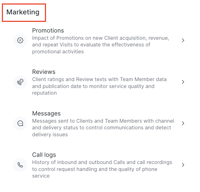Click the Call logs description text
200x192 pixels.
(x=102, y=169)
